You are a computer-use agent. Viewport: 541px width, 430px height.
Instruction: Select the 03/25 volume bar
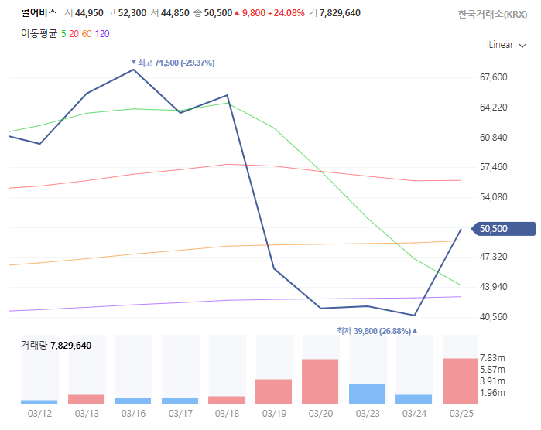461,381
